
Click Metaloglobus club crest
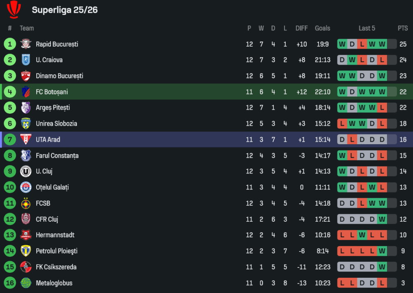26,283
